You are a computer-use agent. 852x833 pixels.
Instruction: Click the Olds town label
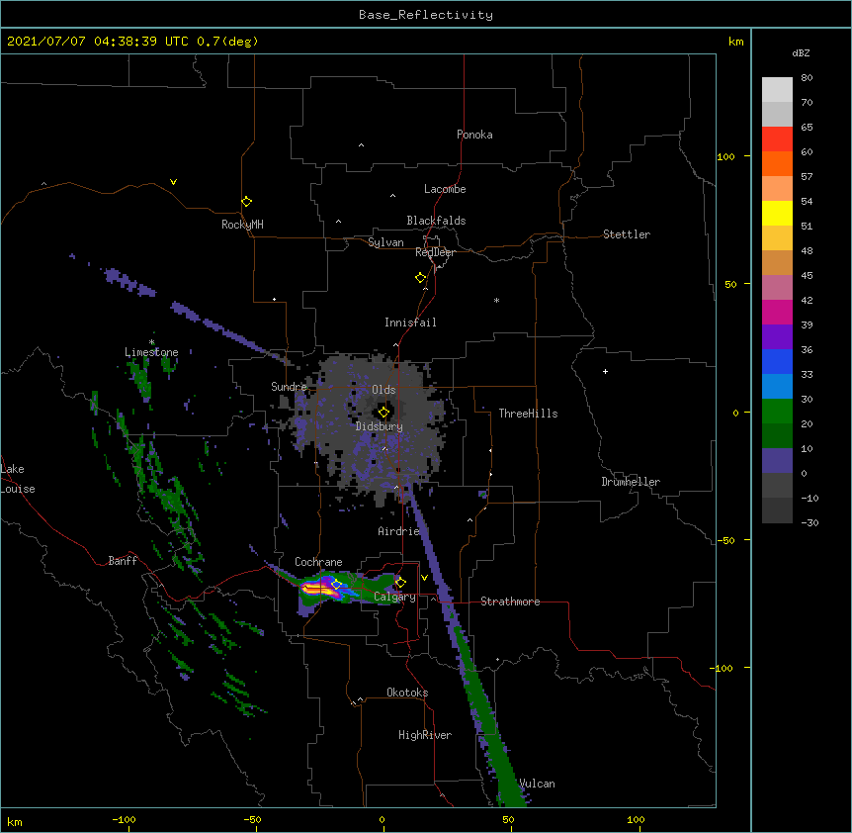[383, 390]
